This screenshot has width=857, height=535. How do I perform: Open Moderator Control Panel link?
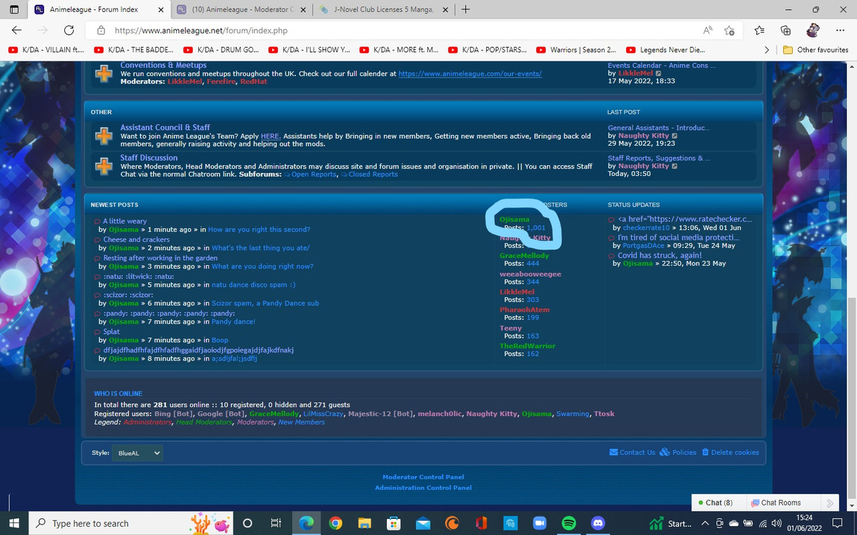[423, 477]
